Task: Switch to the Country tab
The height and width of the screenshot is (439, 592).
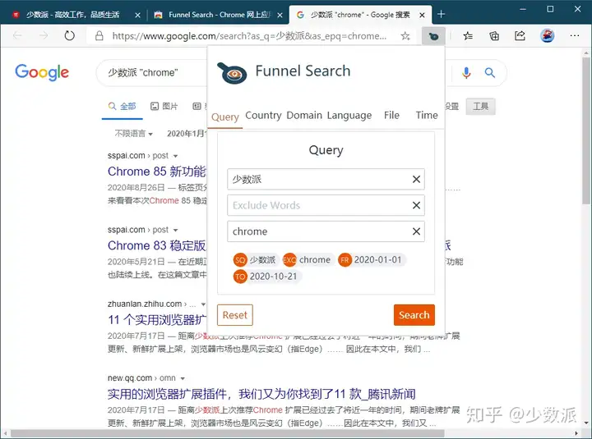Action: click(263, 116)
